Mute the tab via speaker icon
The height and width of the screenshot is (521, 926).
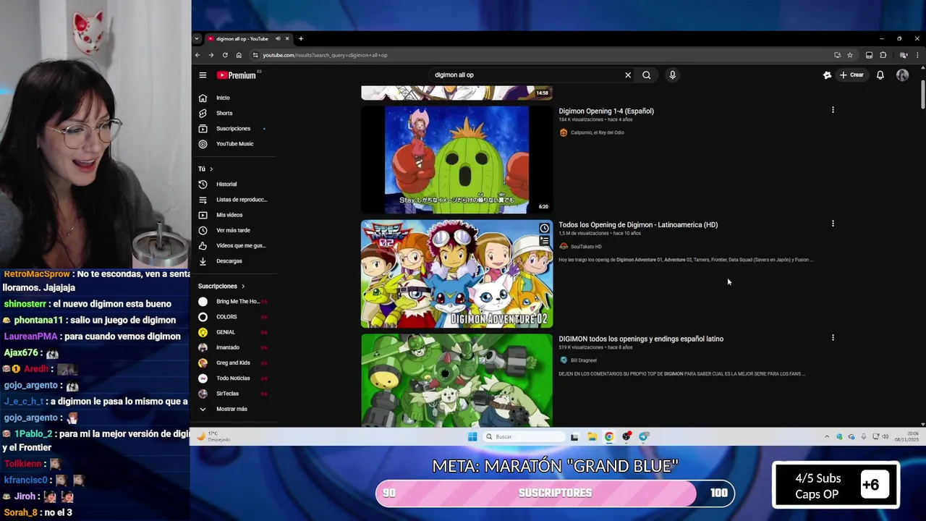point(278,39)
